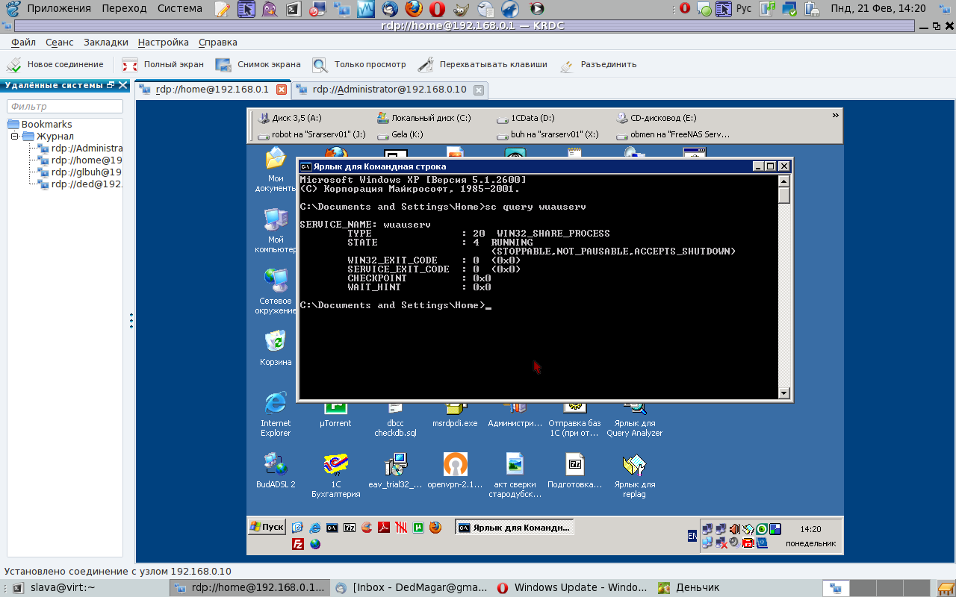
Task: Switch to Windows Update - Windo... taskbar window
Action: pyautogui.click(x=572, y=588)
